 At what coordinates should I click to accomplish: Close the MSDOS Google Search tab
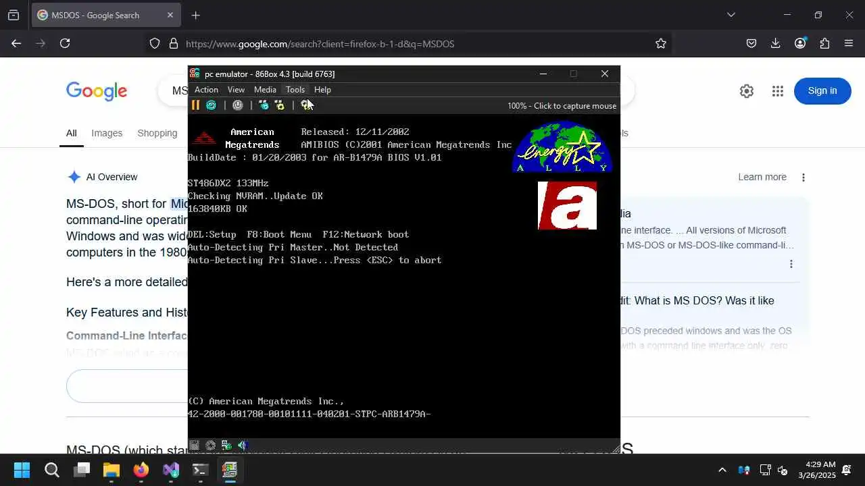coord(170,15)
